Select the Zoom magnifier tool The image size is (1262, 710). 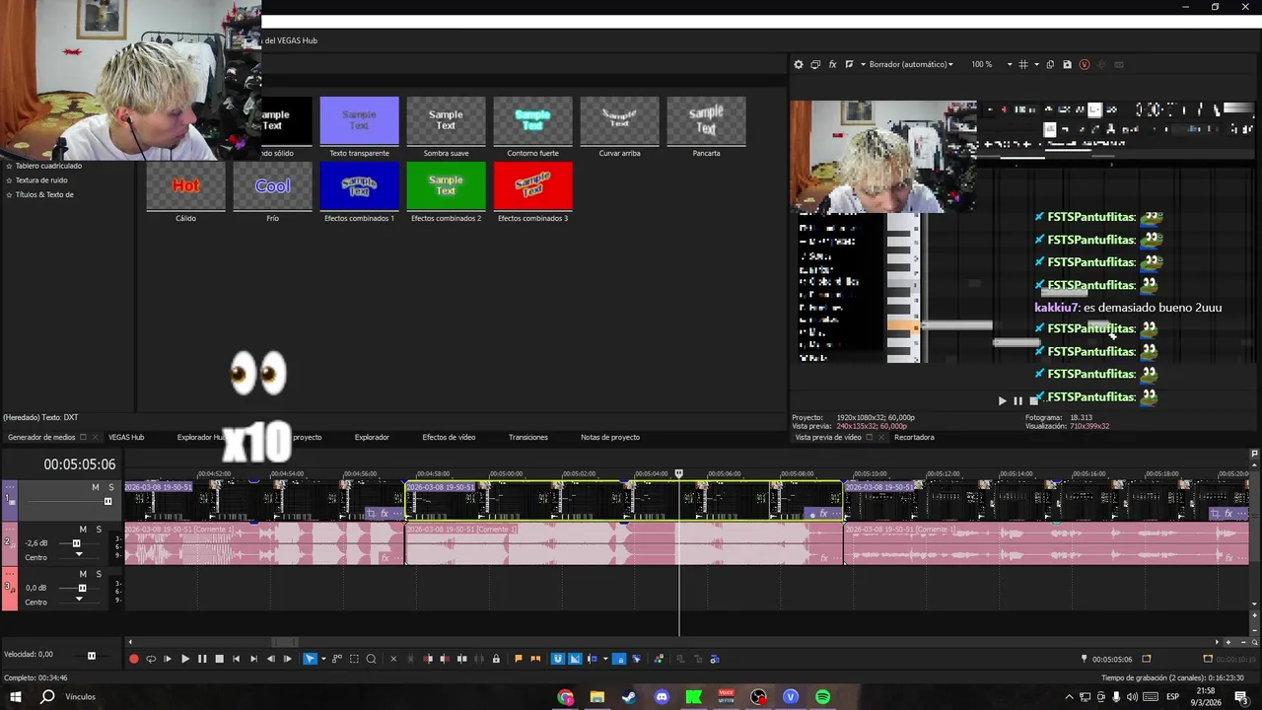click(x=371, y=659)
